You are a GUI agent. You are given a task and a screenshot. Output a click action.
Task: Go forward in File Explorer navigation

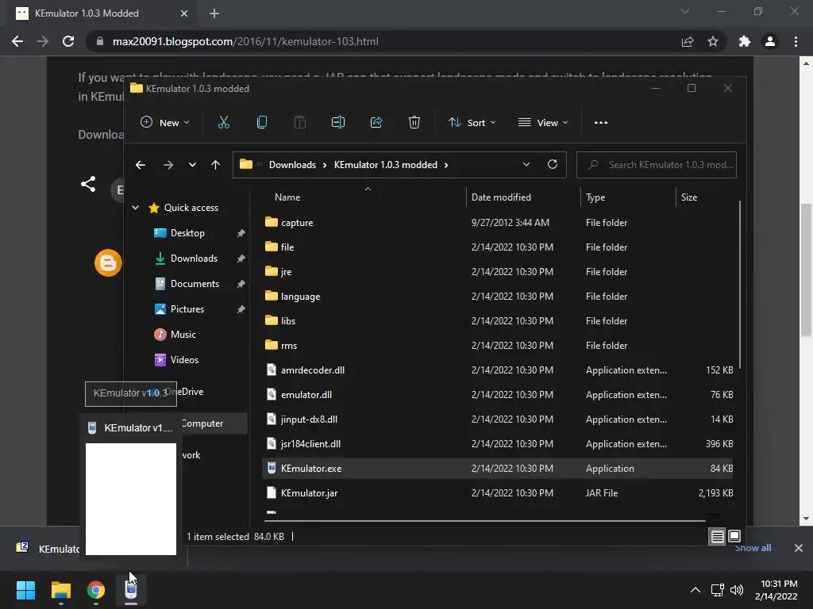click(x=168, y=165)
